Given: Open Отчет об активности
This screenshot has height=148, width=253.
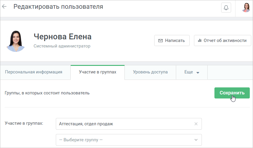Looking at the screenshot, I should click(223, 40).
